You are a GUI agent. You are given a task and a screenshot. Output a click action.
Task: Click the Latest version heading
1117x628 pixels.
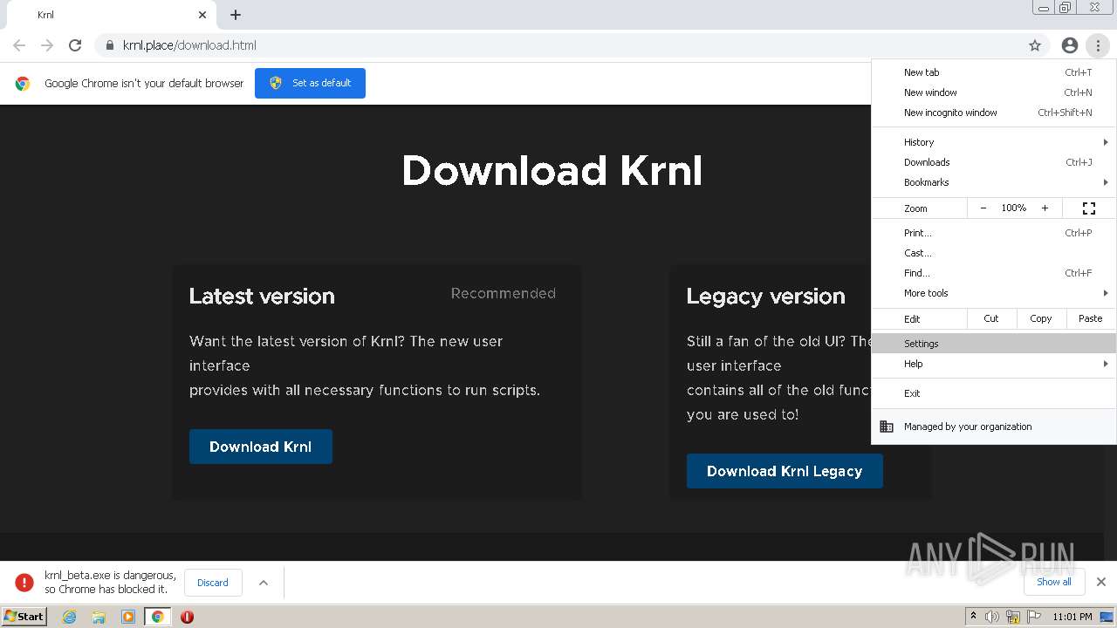262,296
